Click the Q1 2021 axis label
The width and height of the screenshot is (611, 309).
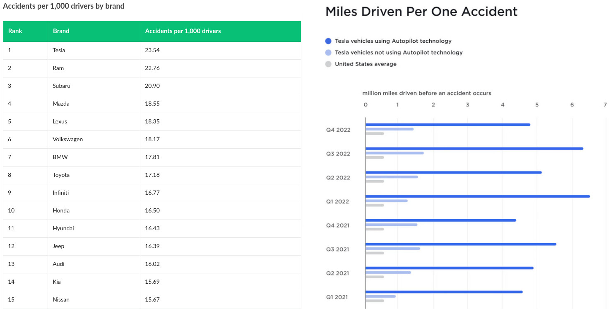tap(337, 297)
